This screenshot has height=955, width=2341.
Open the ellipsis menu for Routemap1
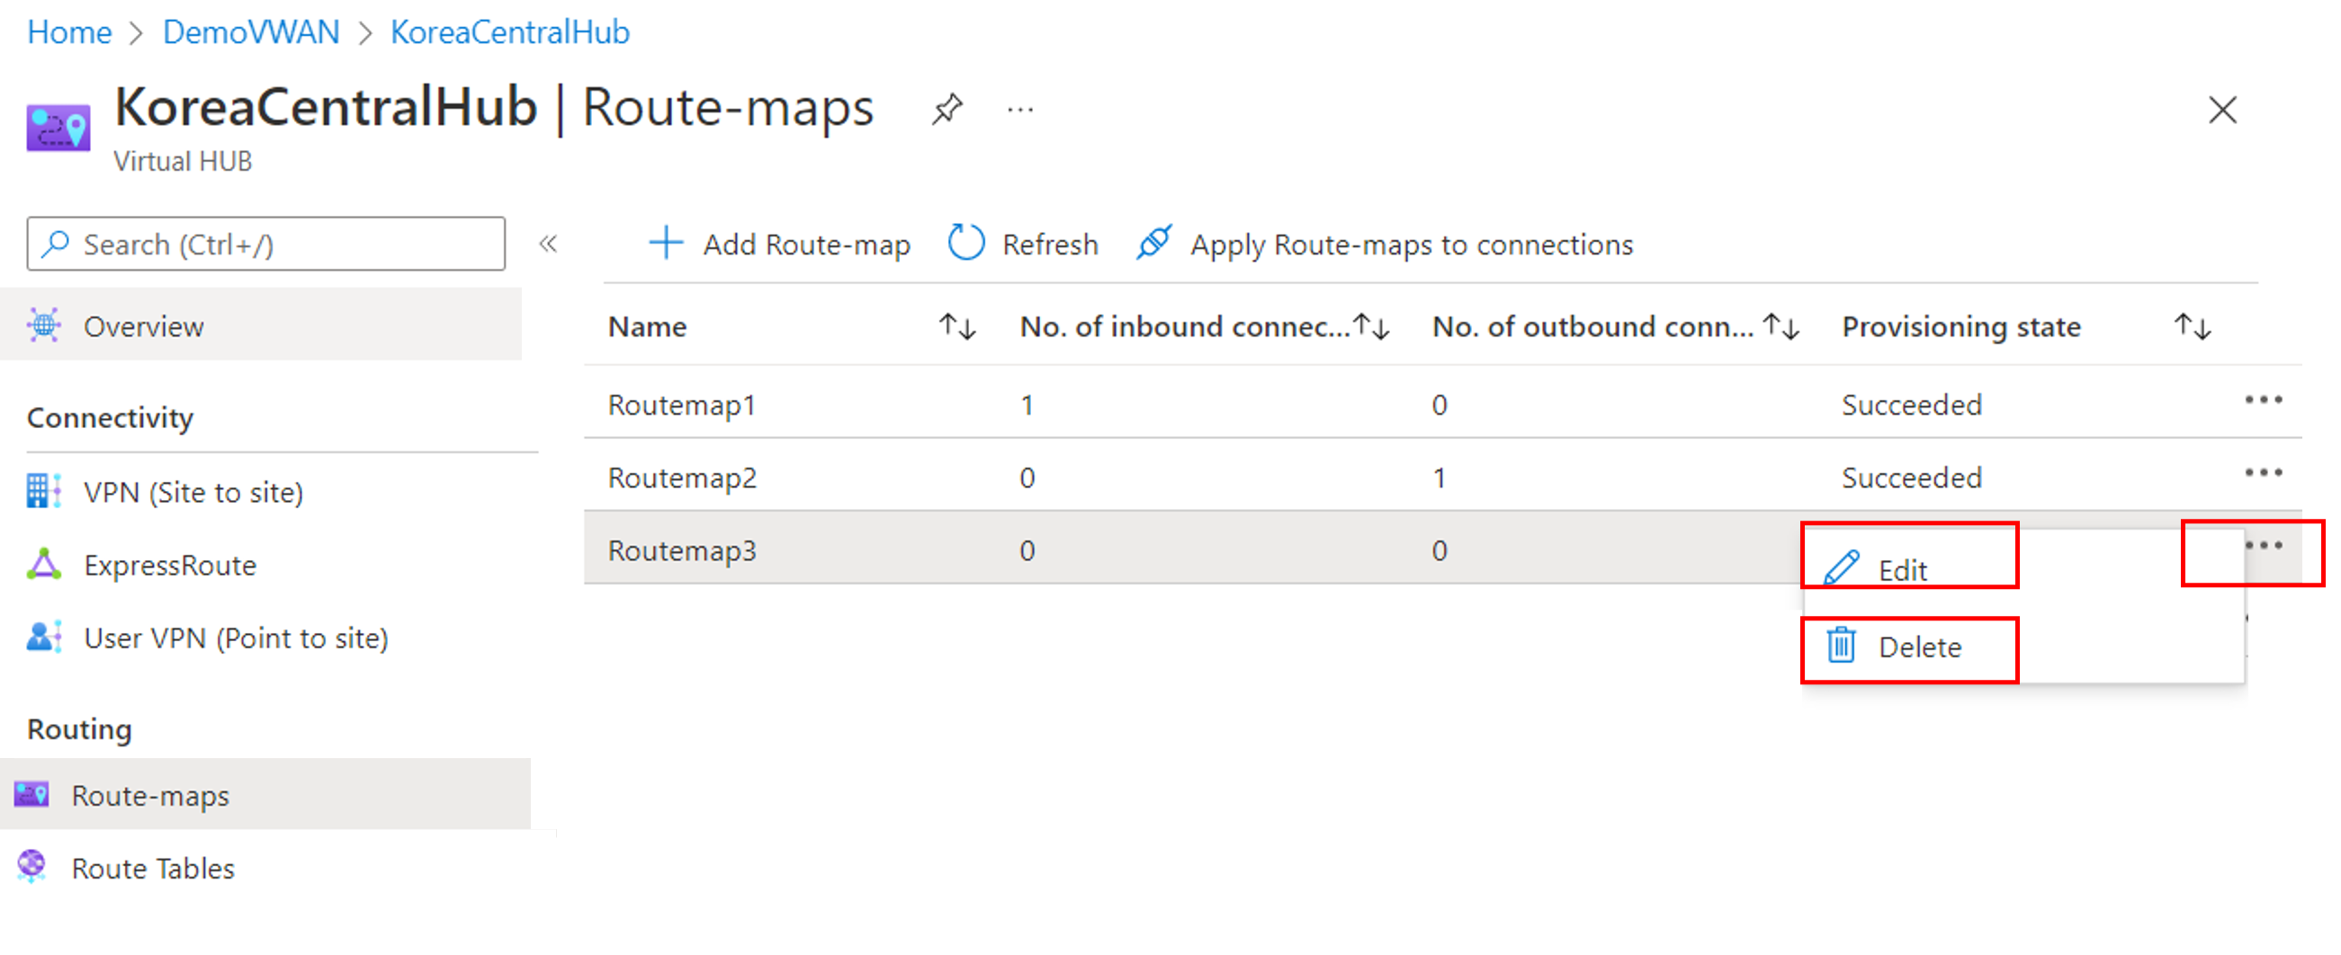(x=2262, y=400)
